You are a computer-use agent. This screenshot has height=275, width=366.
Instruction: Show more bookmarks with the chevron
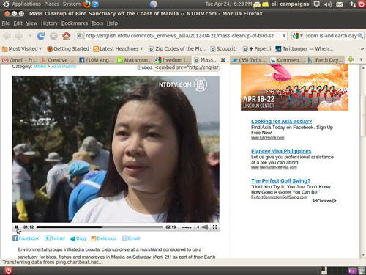coord(362,49)
